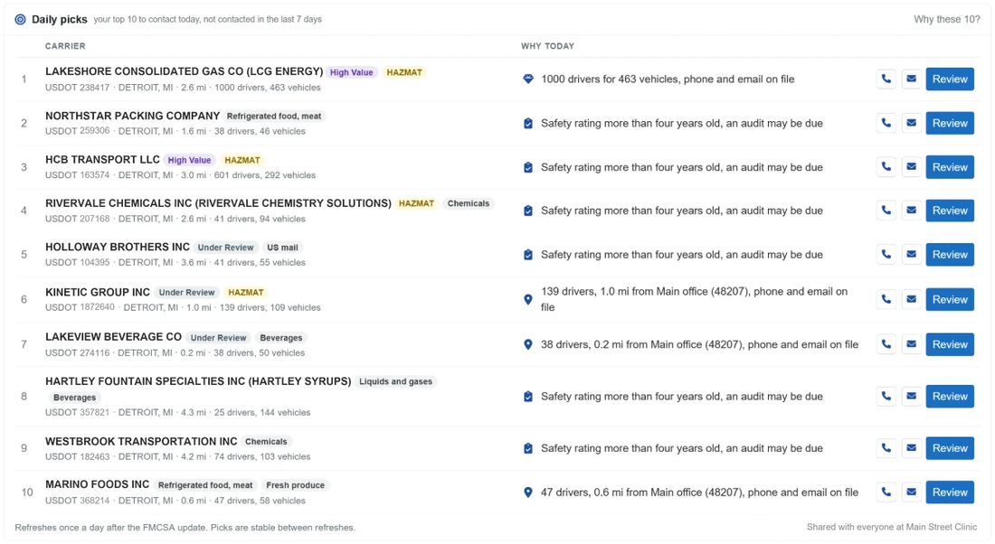Click email icon for Marino Foods Inc
Viewport: 995px width, 544px height.
click(x=911, y=492)
